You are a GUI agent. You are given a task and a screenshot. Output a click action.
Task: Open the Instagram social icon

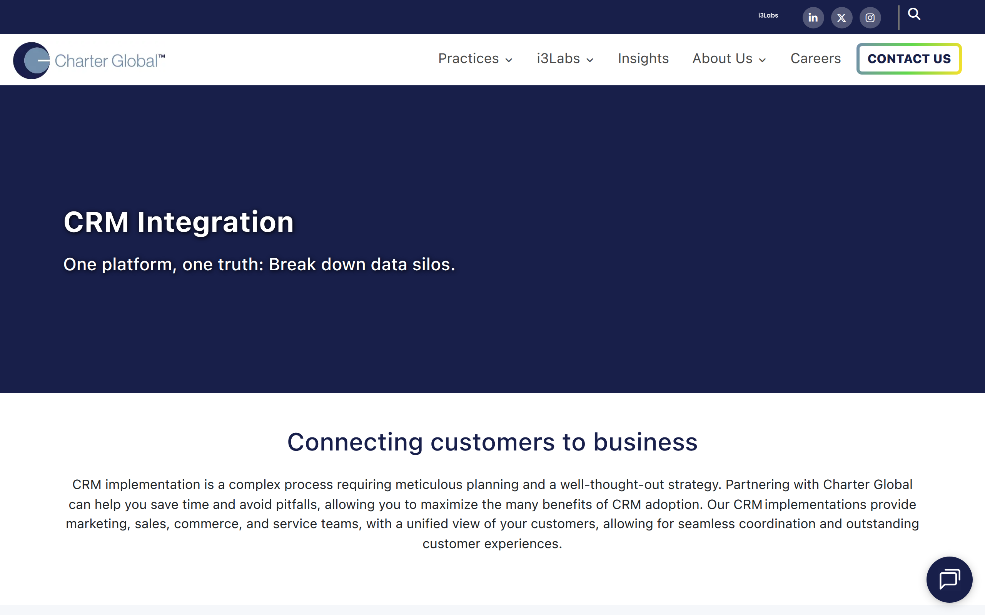(x=870, y=18)
